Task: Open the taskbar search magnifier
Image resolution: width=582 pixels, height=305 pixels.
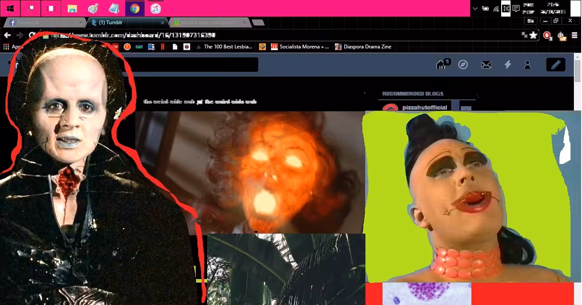Action: [x=31, y=8]
